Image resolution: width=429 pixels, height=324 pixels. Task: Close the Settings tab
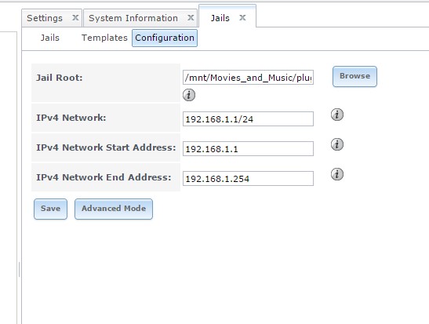click(x=75, y=18)
